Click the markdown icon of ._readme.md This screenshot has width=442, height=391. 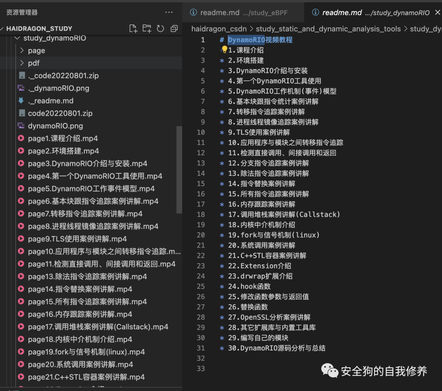21,100
